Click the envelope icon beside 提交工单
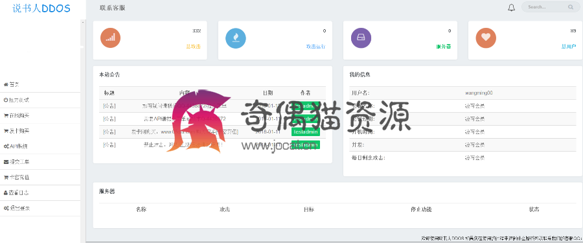The width and height of the screenshot is (583, 243). coord(6,162)
